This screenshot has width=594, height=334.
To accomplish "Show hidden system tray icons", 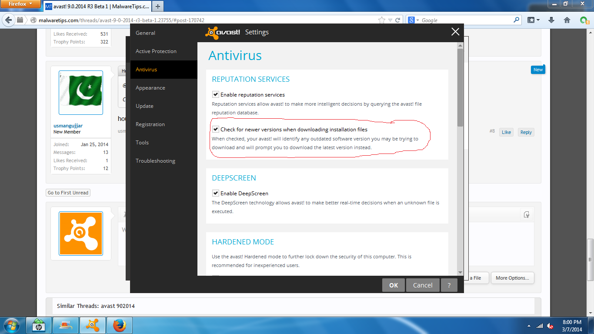I will (x=529, y=325).
